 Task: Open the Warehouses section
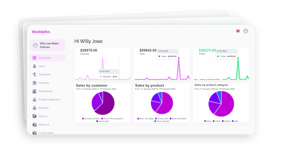(x=46, y=91)
